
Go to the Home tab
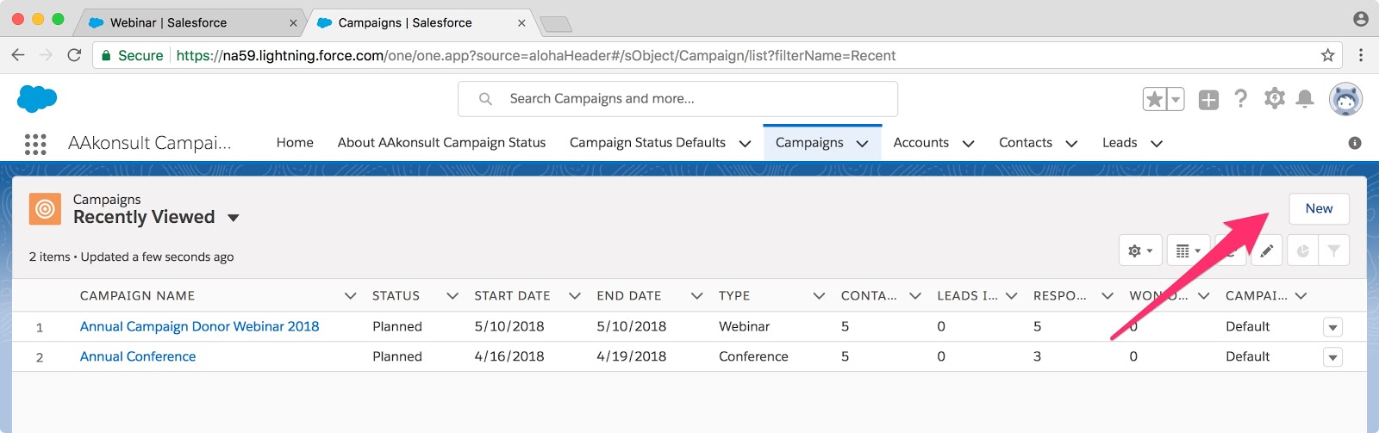pos(295,143)
